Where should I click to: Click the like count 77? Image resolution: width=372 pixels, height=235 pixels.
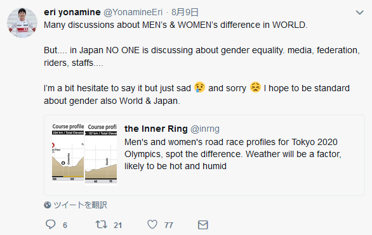[x=169, y=225]
